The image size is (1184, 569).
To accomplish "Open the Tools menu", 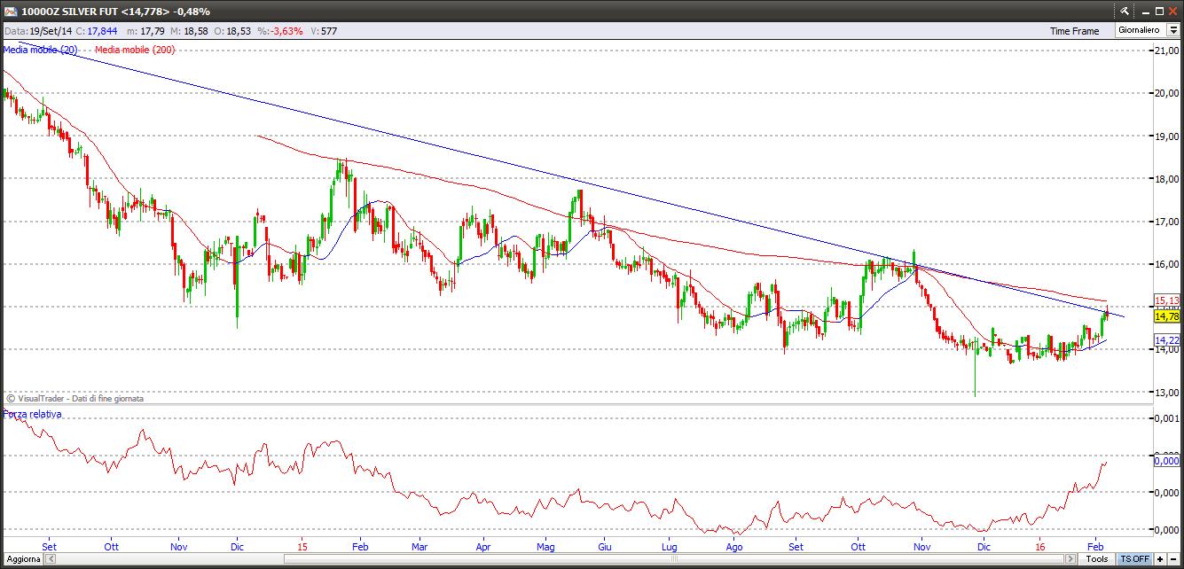I will (x=1097, y=559).
